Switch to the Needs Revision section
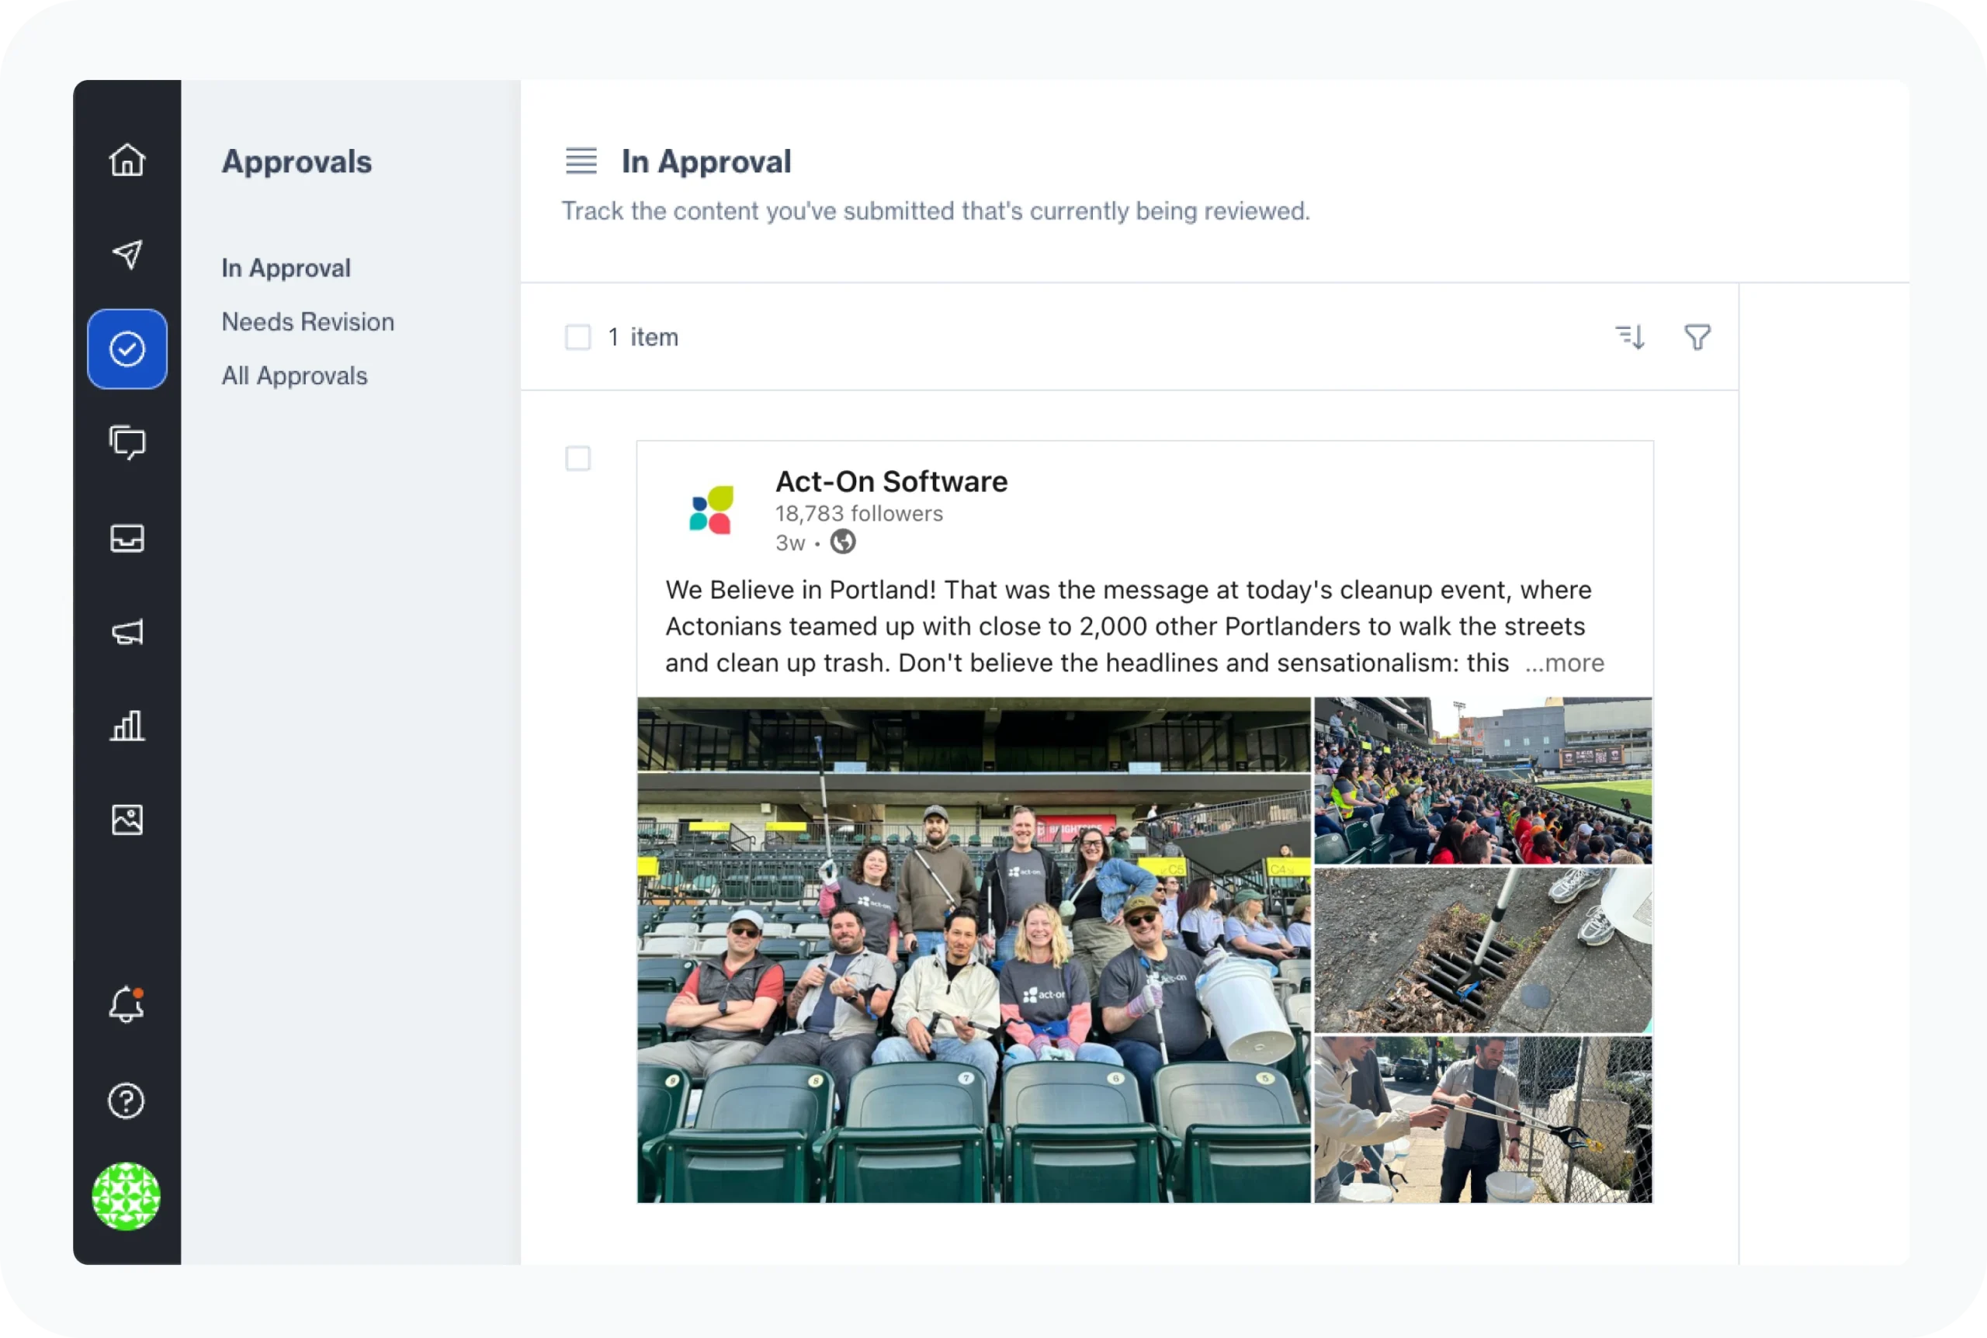Viewport: 1987px width, 1338px height. point(307,322)
